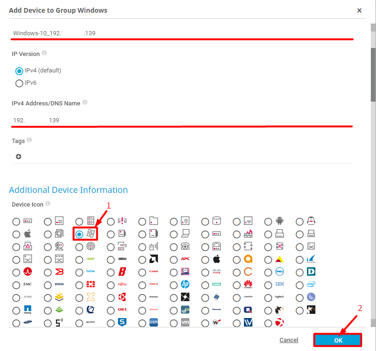Select the database cylinder icon
This screenshot has height=351, width=376.
pos(217,221)
